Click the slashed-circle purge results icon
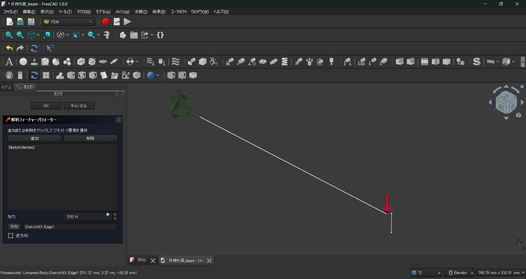Screen dimensions: 526x279 (x=9, y=75)
